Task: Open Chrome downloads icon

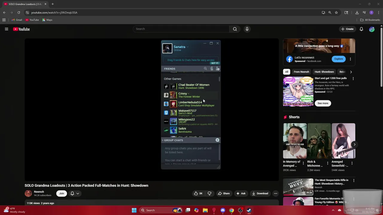Action: click(357, 13)
